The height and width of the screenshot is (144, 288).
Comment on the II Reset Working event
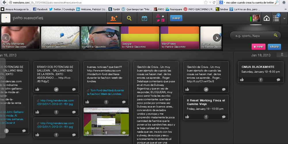[223, 117]
